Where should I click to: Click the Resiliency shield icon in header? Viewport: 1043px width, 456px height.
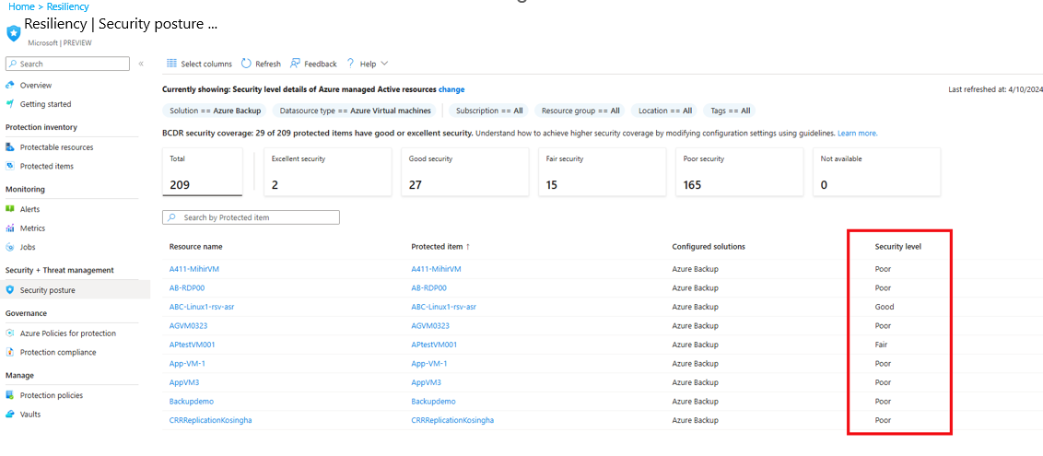click(13, 33)
